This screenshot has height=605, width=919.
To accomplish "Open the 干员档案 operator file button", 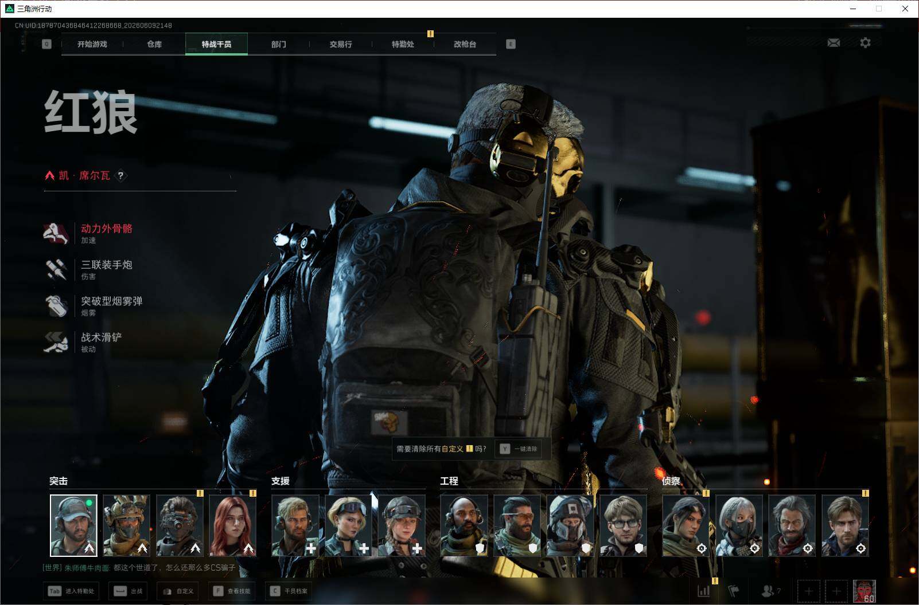I will coord(289,591).
